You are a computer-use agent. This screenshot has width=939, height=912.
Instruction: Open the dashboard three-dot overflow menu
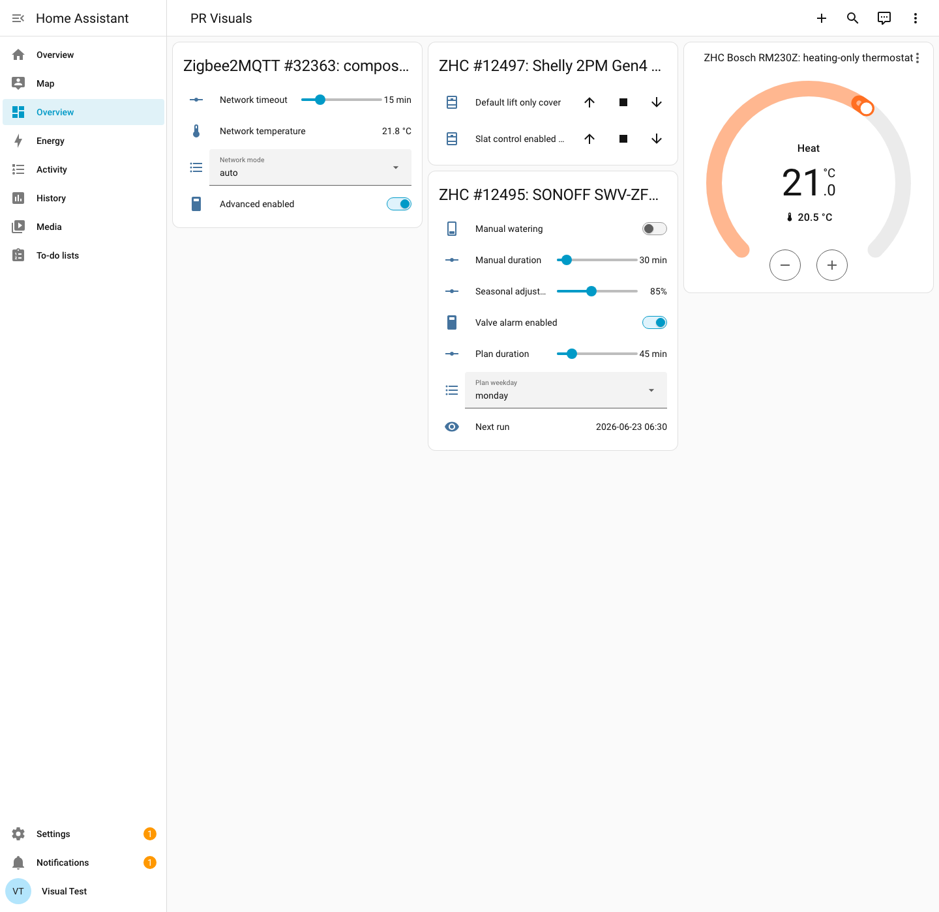916,18
